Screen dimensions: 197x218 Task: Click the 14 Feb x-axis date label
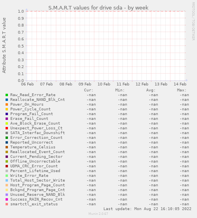(x=180, y=84)
